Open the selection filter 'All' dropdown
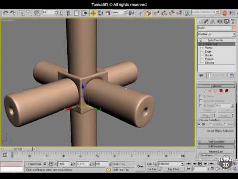The height and width of the screenshot is (179, 238). 50,12
